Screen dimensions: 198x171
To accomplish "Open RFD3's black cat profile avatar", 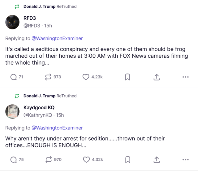I will (13, 22).
